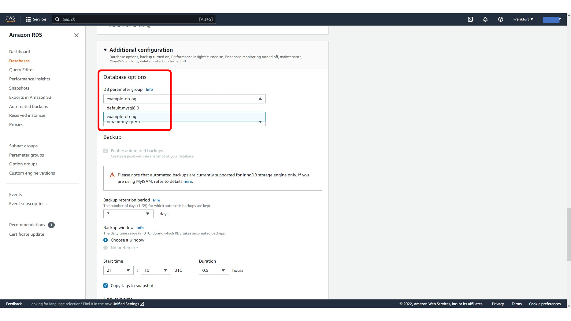Click the search magnifier icon
Image resolution: width=571 pixels, height=321 pixels.
pyautogui.click(x=57, y=19)
